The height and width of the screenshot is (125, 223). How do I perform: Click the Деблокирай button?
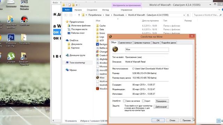(161, 107)
